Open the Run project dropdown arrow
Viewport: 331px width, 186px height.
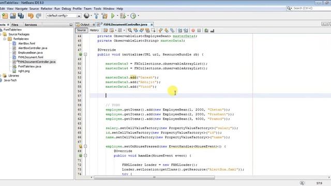(x=117, y=16)
